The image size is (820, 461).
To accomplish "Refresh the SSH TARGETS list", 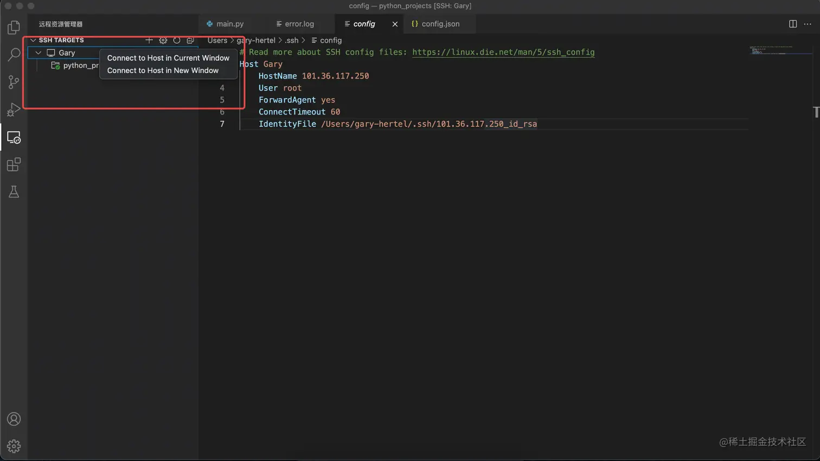I will click(x=177, y=40).
